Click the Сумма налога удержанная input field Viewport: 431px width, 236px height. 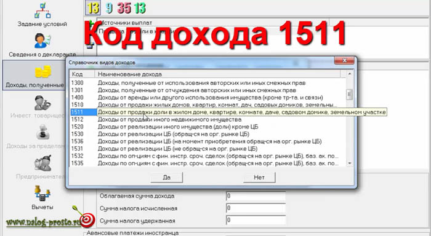[x=256, y=221]
